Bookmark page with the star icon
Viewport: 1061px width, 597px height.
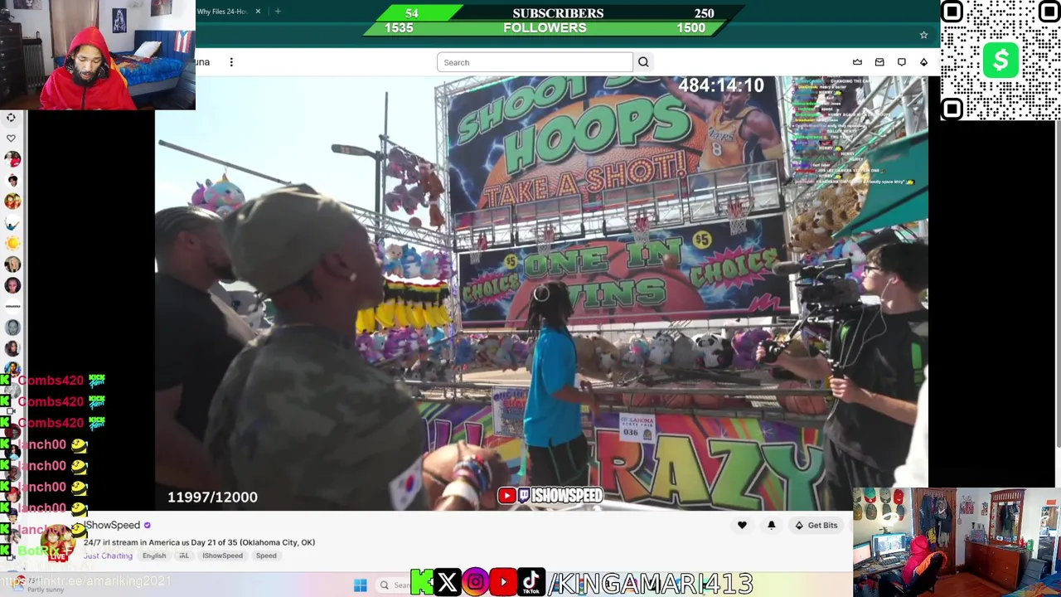(x=923, y=35)
